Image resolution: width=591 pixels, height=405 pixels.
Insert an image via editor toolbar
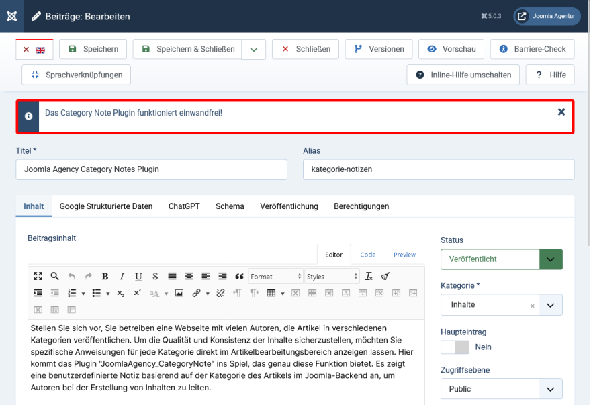tap(179, 293)
